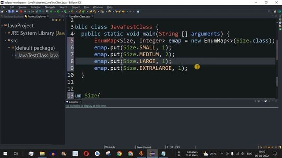Open the Window menu

(98, 7)
